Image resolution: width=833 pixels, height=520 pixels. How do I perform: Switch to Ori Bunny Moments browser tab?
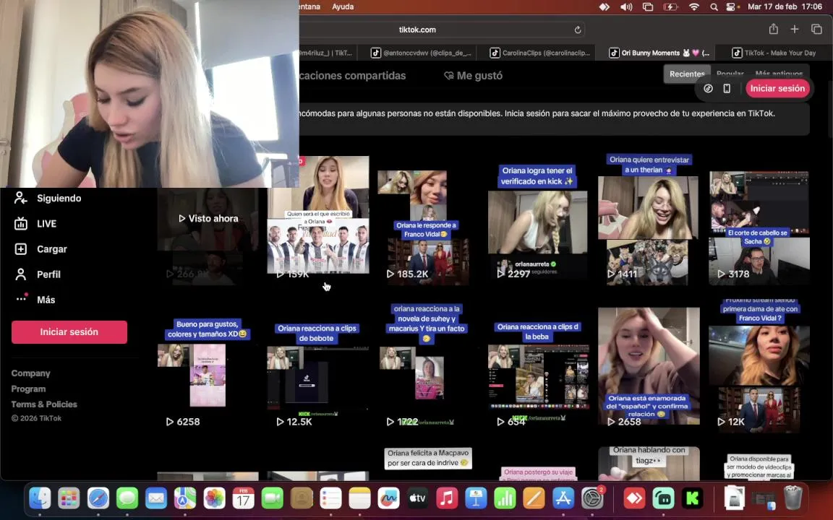pyautogui.click(x=659, y=53)
